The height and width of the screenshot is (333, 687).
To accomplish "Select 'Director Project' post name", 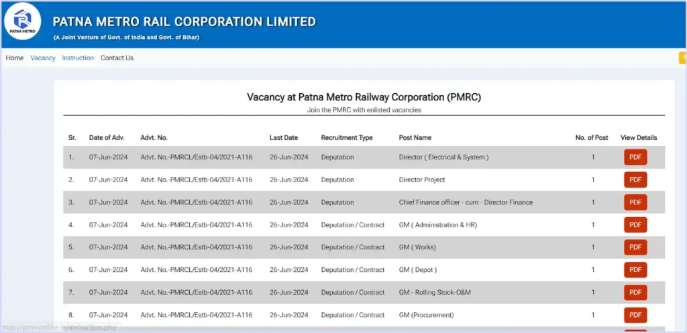I will 422,180.
